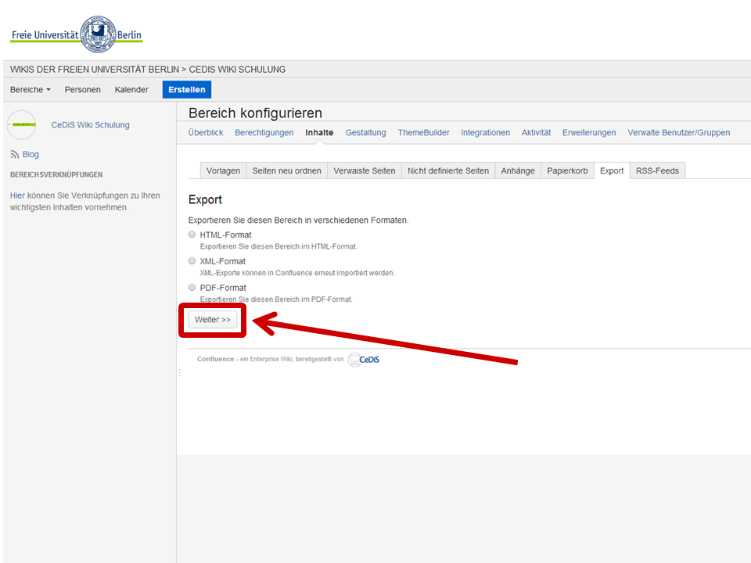This screenshot has height=563, width=751.
Task: Click the CeDiS logo in footer
Action: (364, 360)
